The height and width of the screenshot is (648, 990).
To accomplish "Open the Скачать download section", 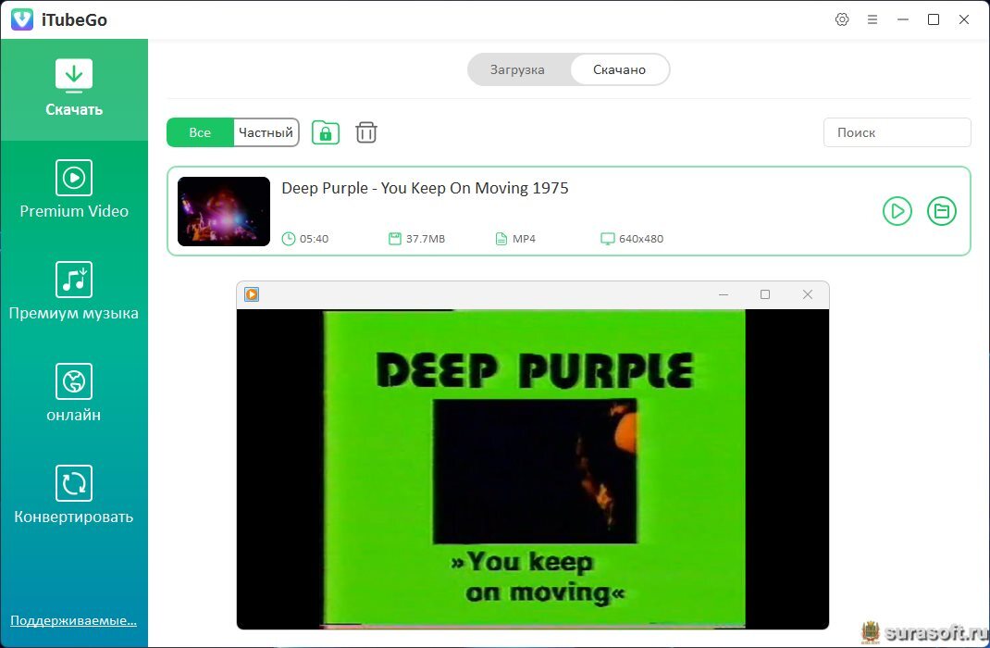I will point(74,89).
